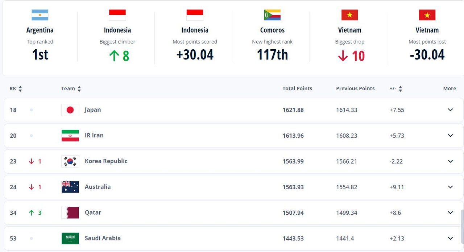Click the Argentina flag icon
The height and width of the screenshot is (252, 464).
(x=40, y=15)
